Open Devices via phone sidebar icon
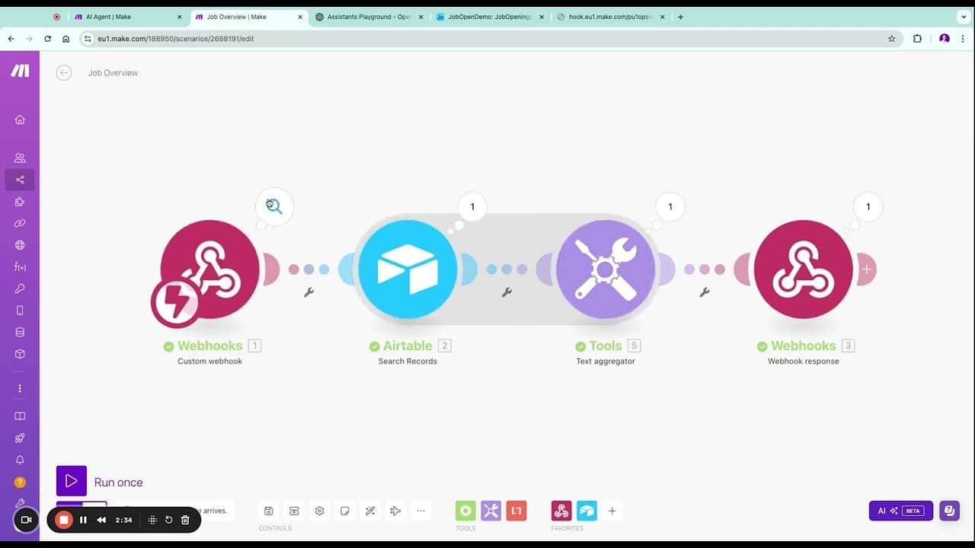 pyautogui.click(x=20, y=311)
